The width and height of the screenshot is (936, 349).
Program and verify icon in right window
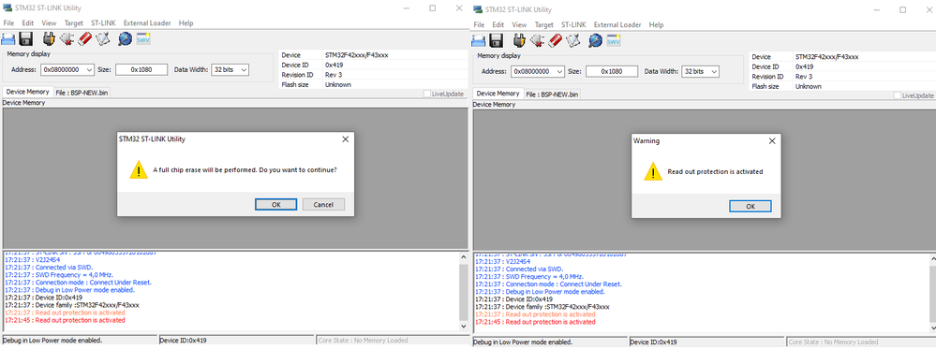coord(573,40)
